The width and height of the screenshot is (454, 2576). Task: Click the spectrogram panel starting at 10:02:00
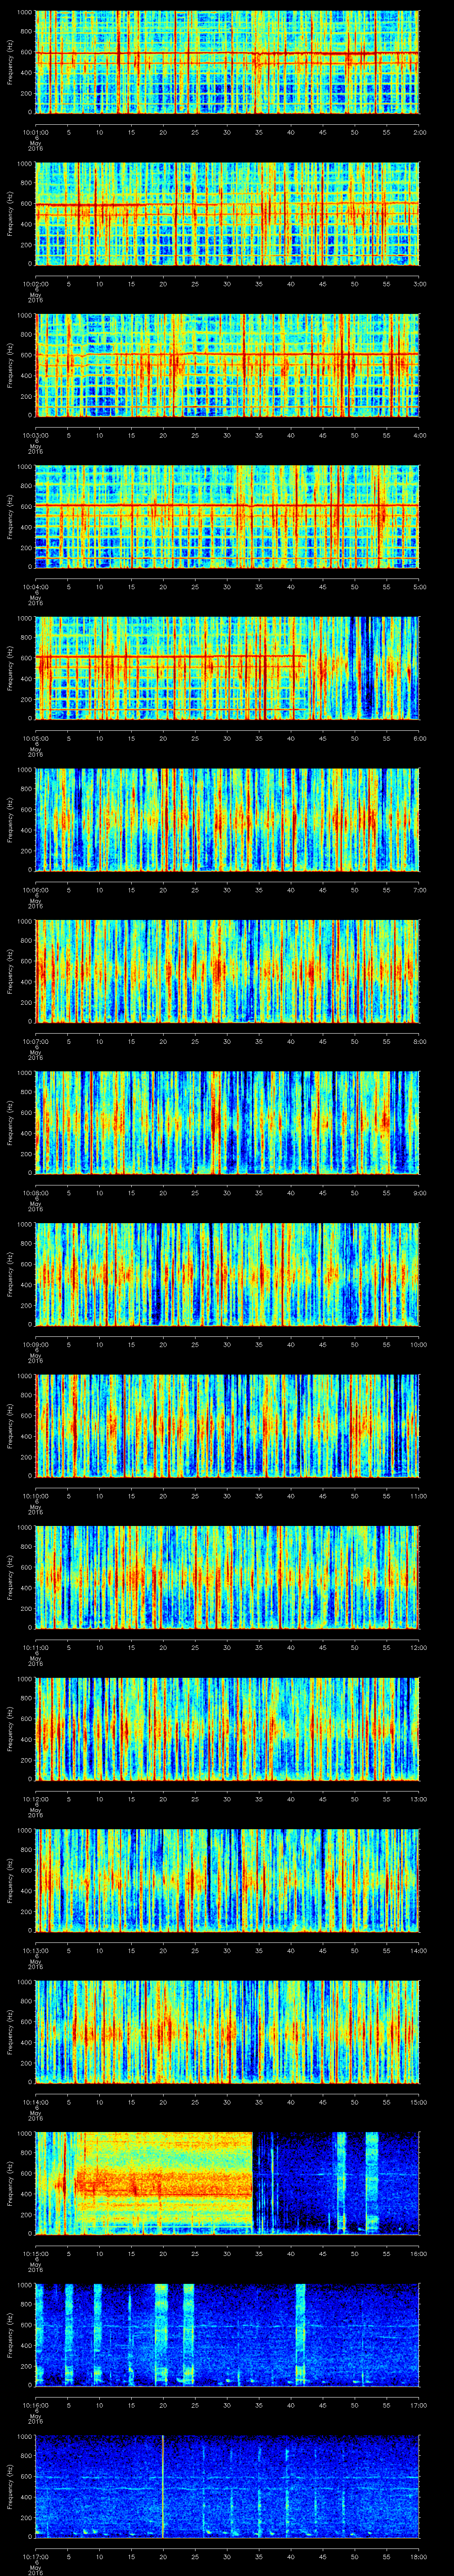click(x=227, y=214)
